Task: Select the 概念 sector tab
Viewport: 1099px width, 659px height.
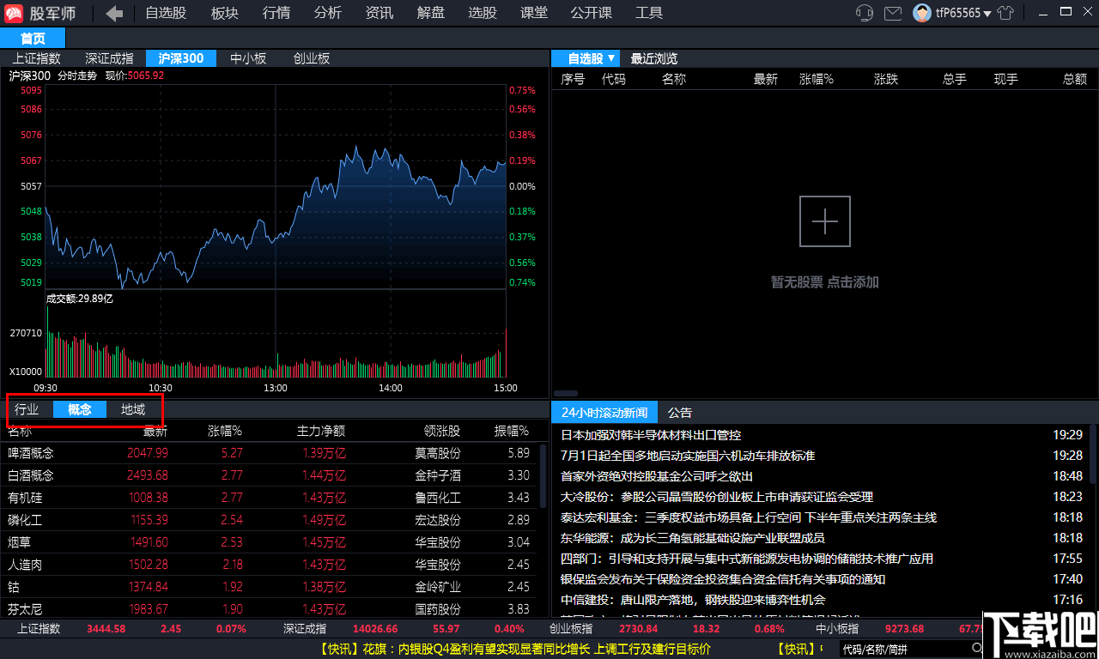Action: click(80, 409)
